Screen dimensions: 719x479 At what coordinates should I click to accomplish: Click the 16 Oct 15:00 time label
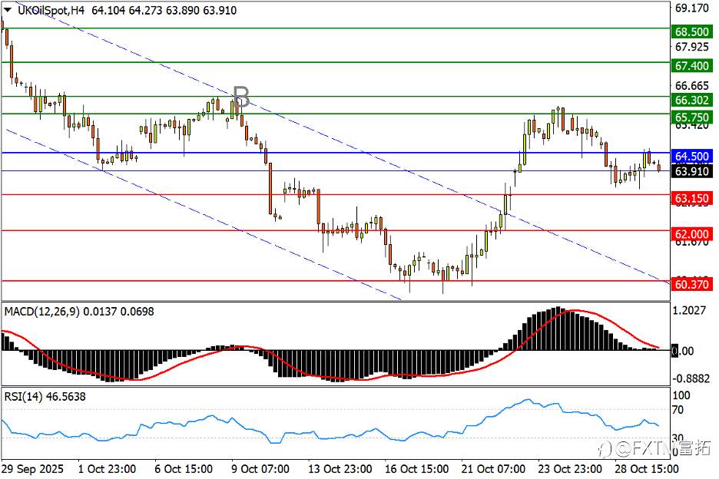click(417, 469)
